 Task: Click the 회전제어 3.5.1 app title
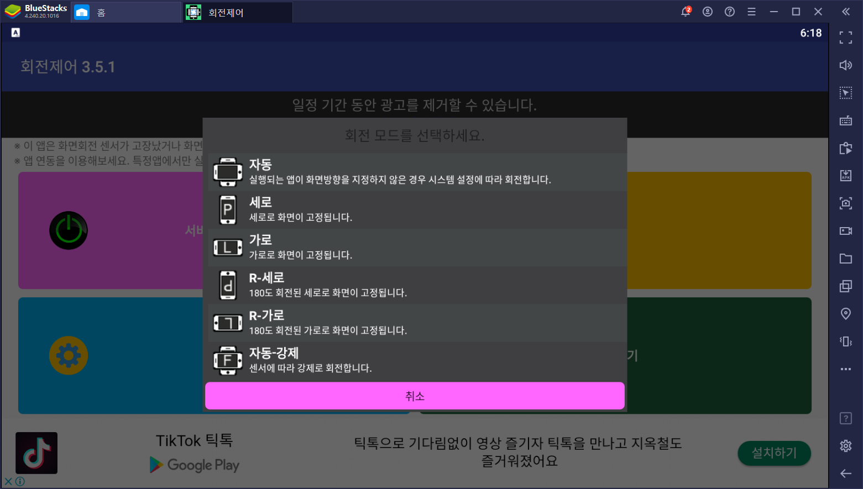[x=68, y=67]
